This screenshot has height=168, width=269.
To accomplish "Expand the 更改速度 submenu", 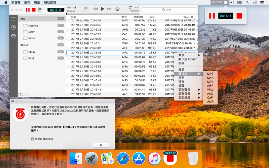I will 188,97.
